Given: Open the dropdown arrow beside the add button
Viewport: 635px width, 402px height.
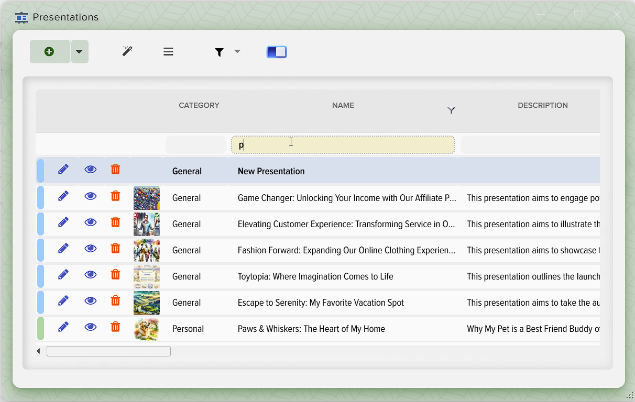Looking at the screenshot, I should tap(80, 51).
